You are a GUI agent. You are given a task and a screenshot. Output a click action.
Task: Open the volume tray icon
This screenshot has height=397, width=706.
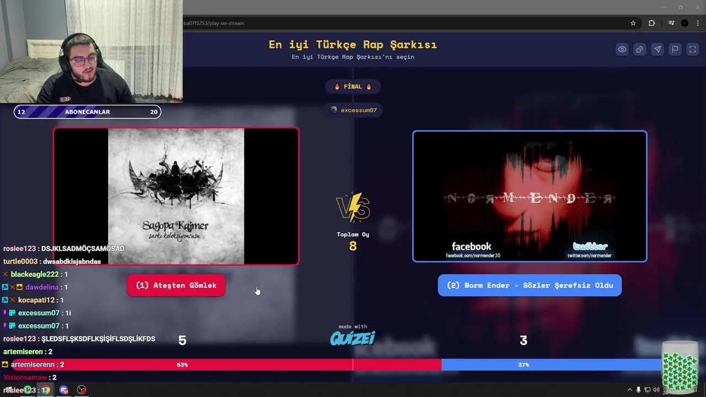click(656, 390)
